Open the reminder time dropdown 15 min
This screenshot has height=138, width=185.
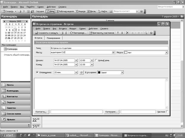(76, 73)
